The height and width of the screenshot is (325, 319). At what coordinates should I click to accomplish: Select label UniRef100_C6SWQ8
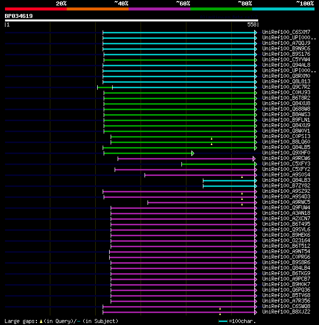coord(286,307)
